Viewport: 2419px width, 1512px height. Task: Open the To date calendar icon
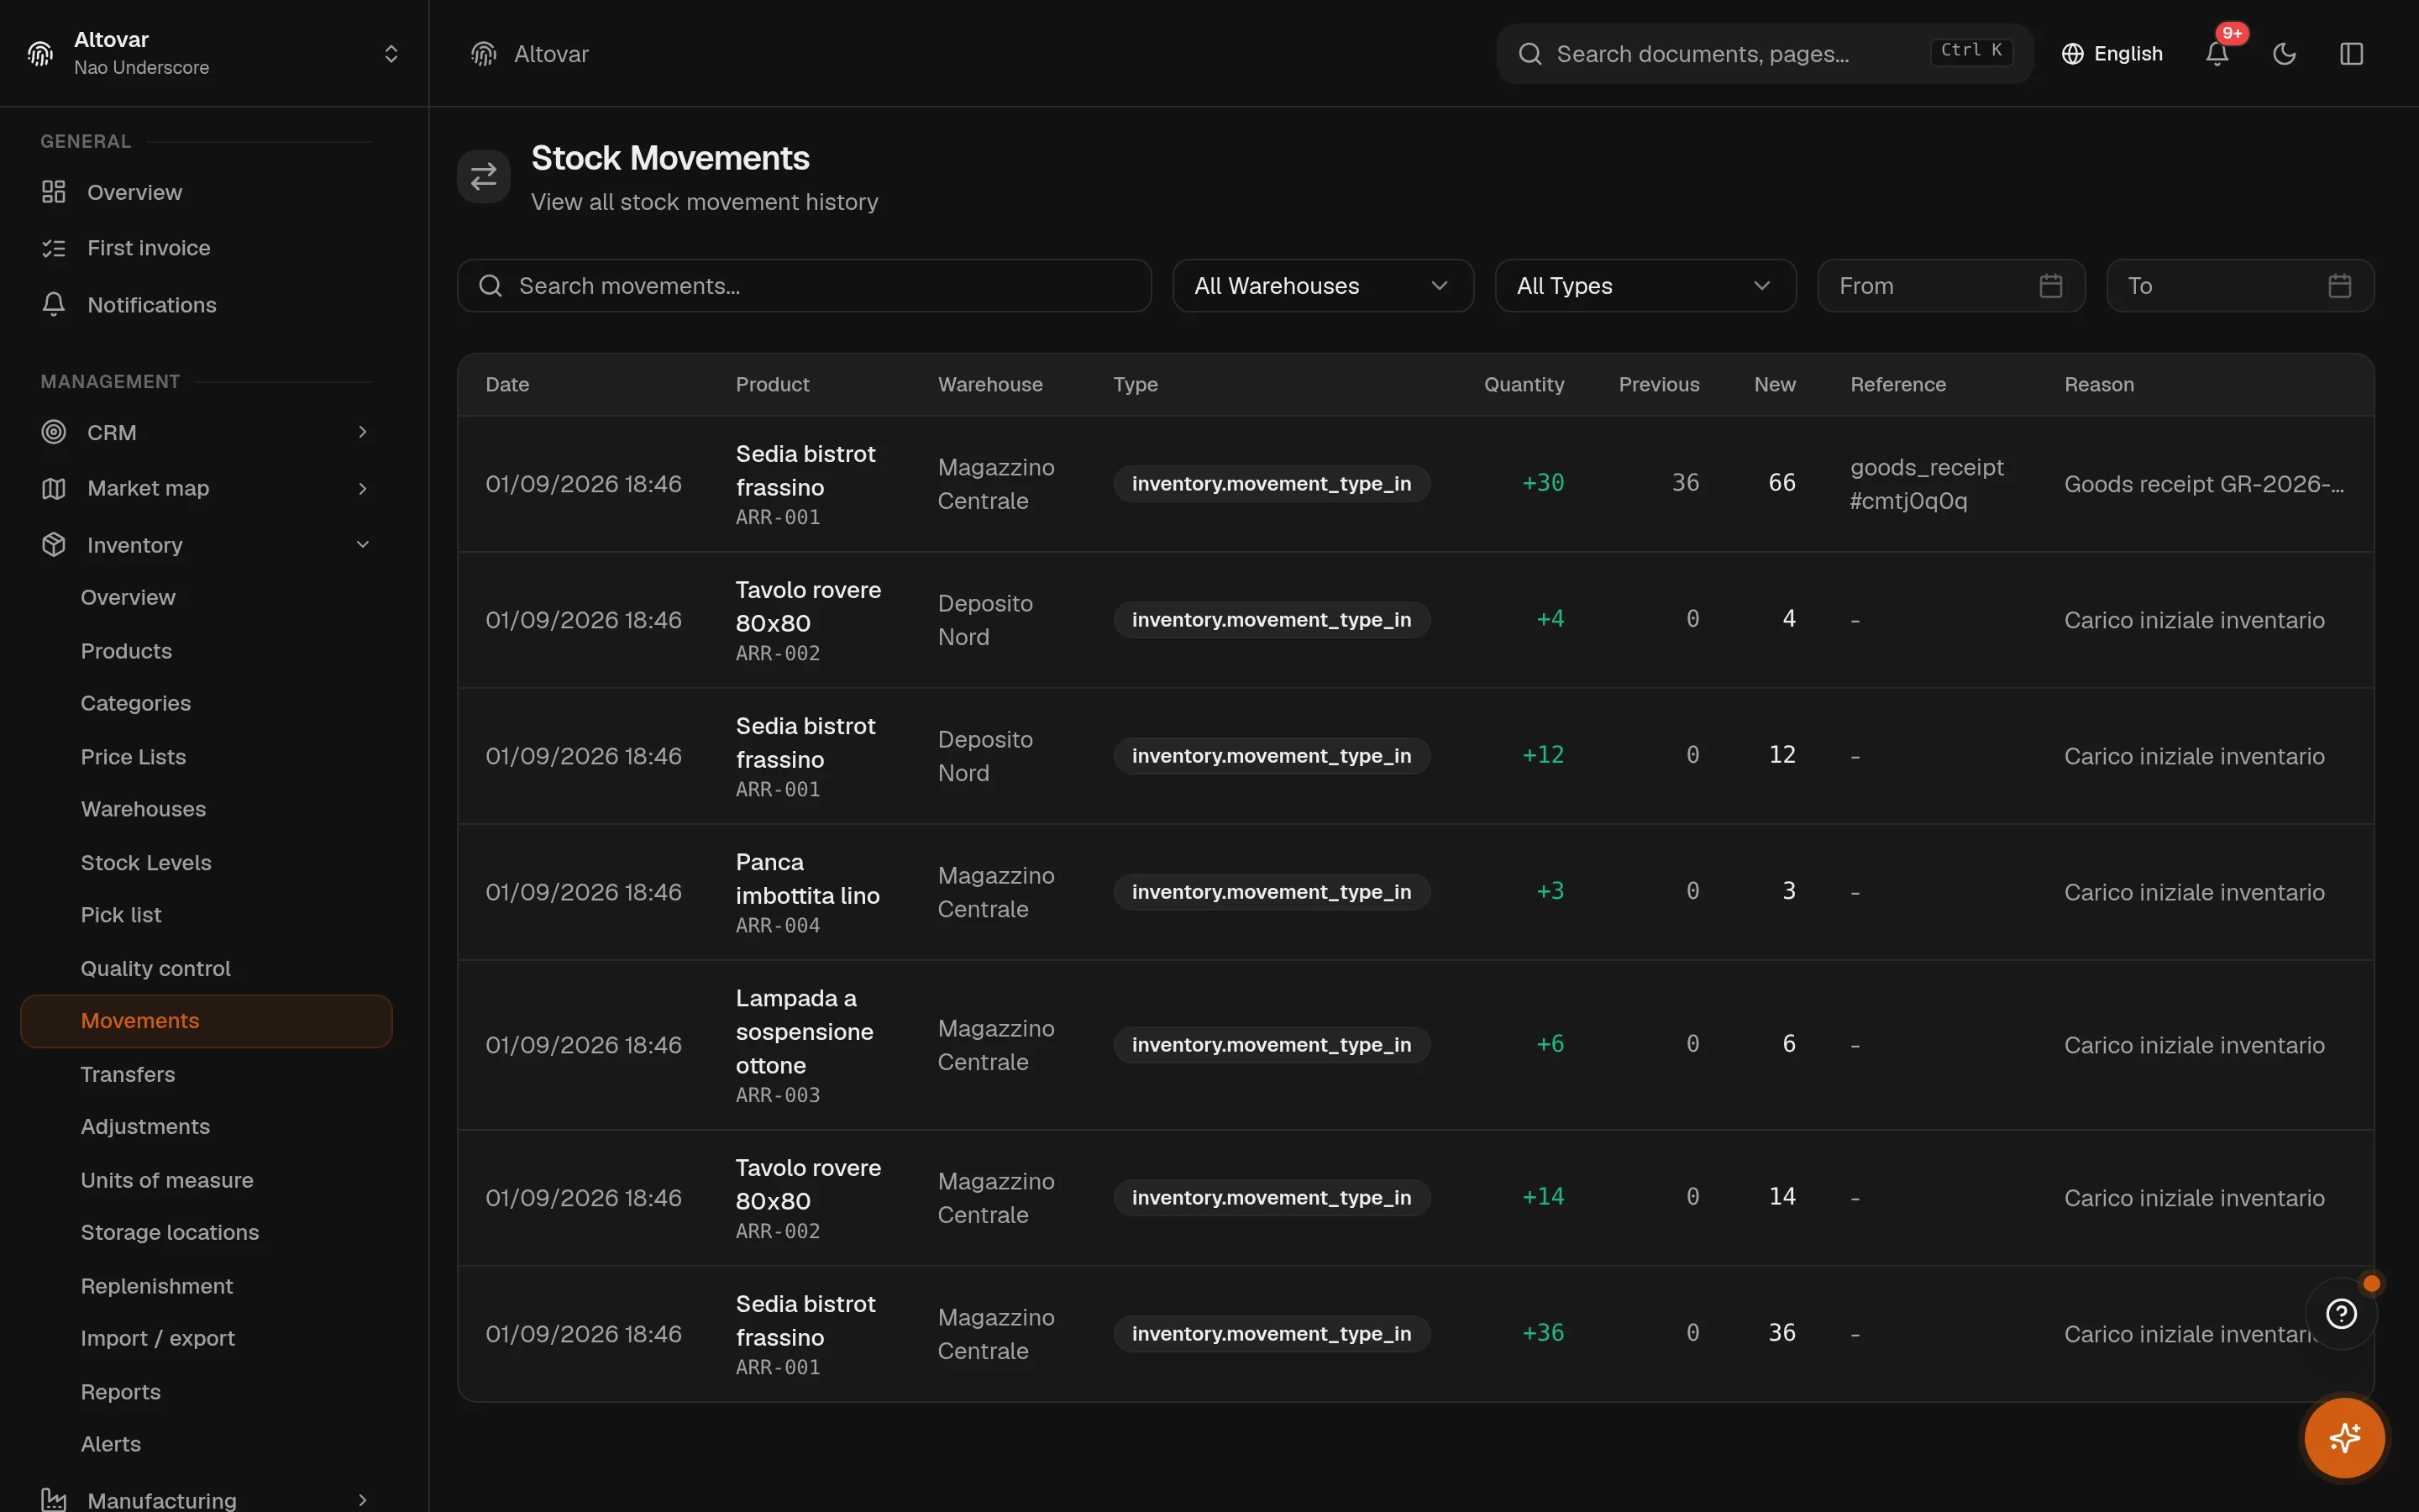(2339, 286)
